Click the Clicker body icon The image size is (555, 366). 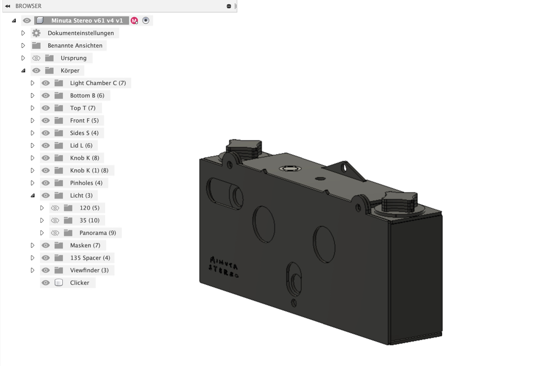pyautogui.click(x=59, y=283)
